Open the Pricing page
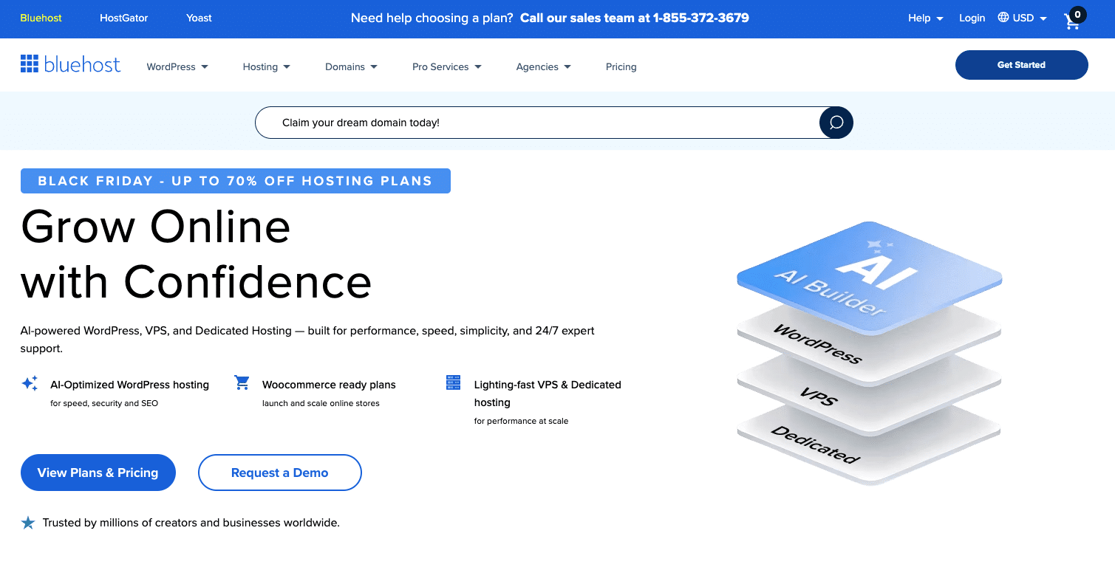1115x570 pixels. tap(621, 66)
